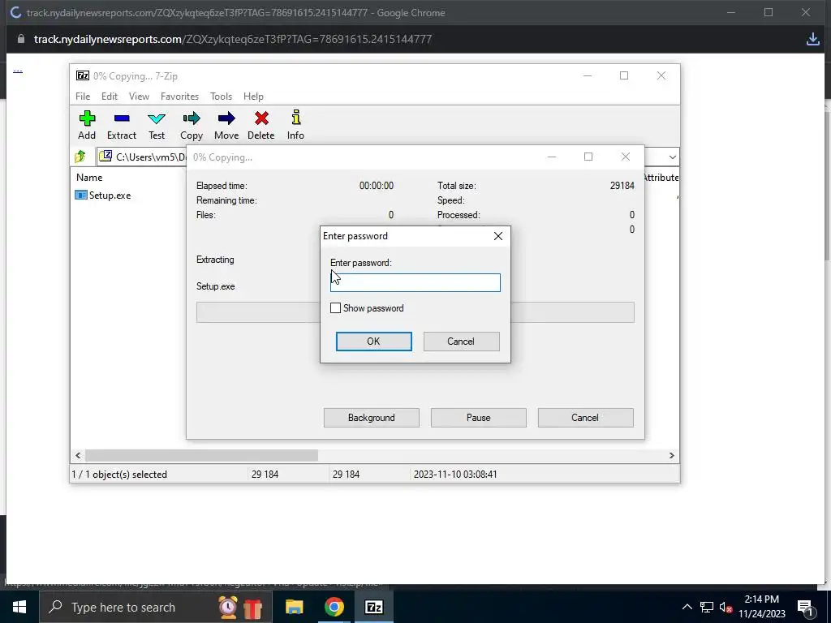
Task: Click the Copy toolbar icon
Action: pos(192,118)
